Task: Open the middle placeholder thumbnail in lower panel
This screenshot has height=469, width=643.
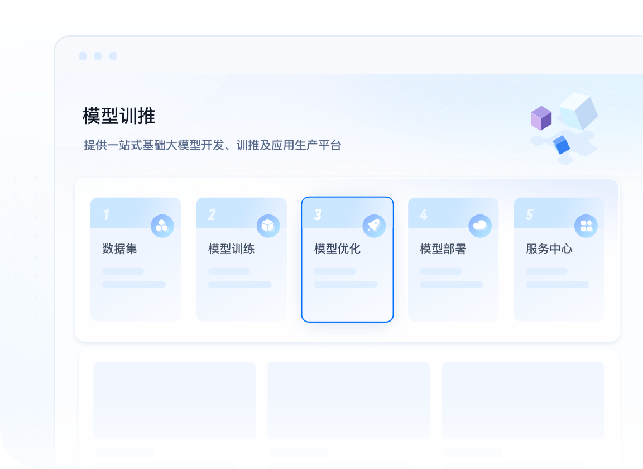Action: click(349, 400)
